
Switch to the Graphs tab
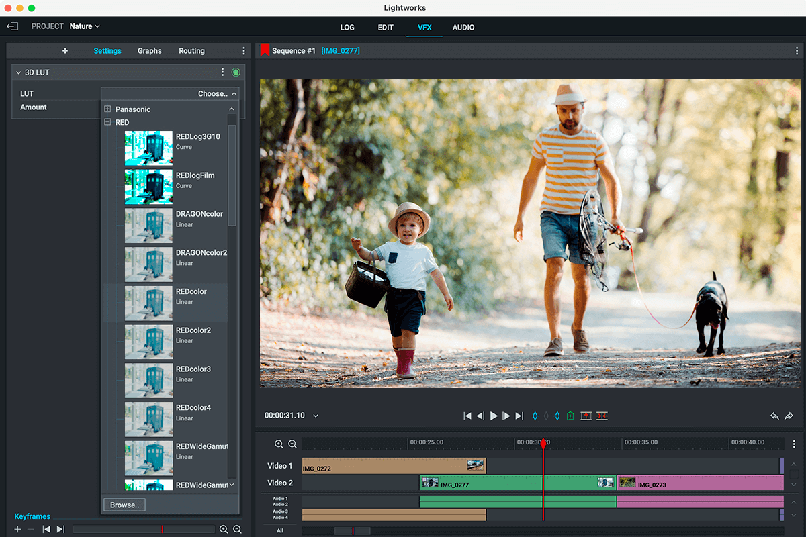point(149,50)
